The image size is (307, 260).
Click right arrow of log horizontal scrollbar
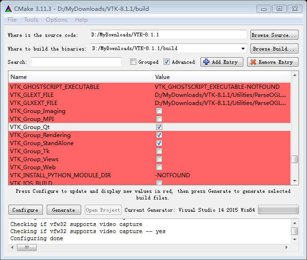(x=286, y=247)
